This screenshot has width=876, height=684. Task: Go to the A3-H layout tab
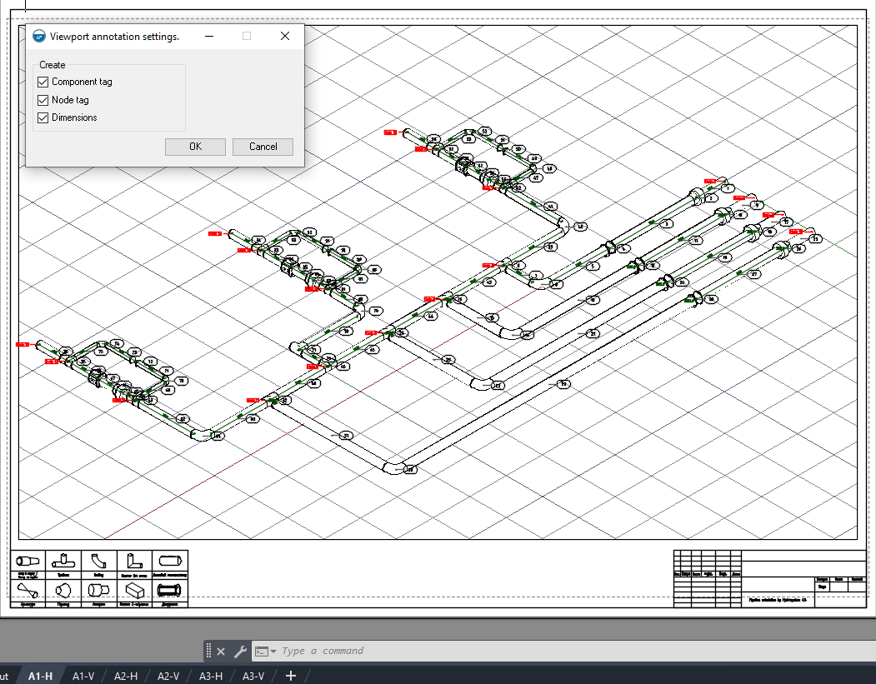(210, 676)
